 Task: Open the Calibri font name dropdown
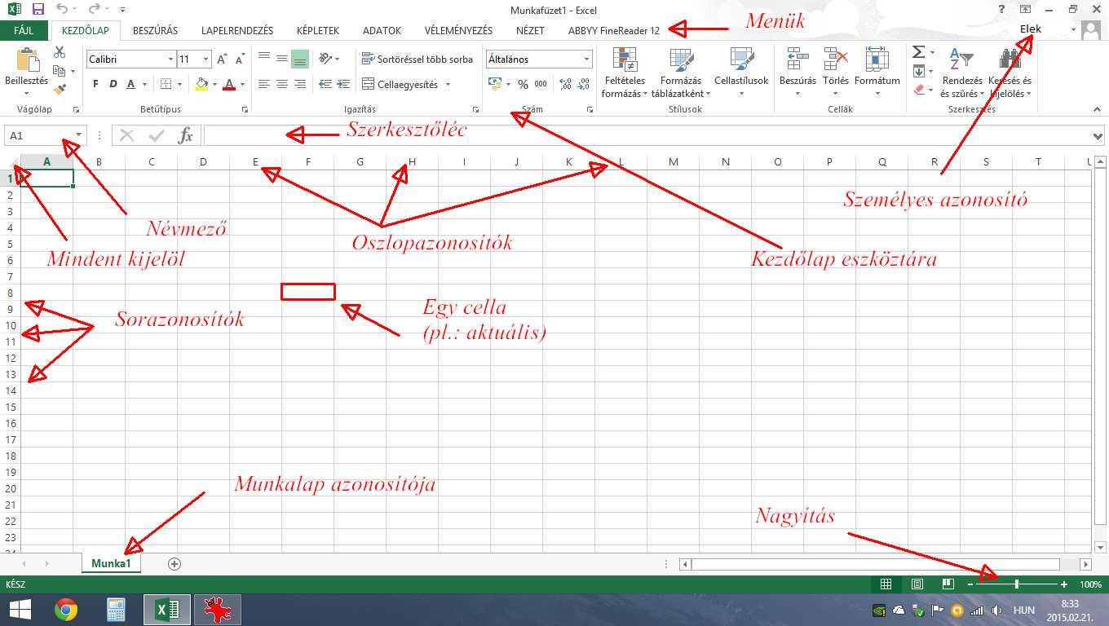pyautogui.click(x=170, y=60)
